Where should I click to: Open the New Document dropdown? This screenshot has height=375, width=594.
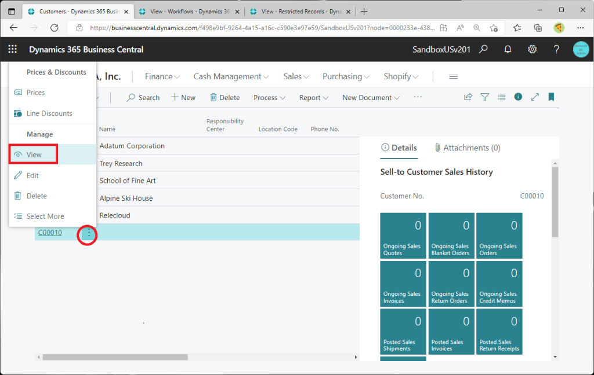371,98
